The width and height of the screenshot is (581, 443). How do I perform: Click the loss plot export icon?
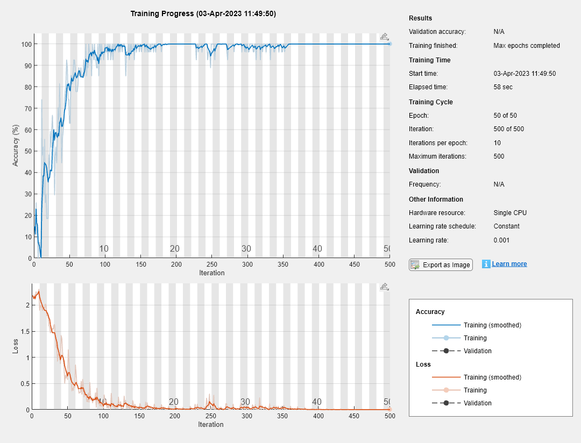(x=384, y=287)
